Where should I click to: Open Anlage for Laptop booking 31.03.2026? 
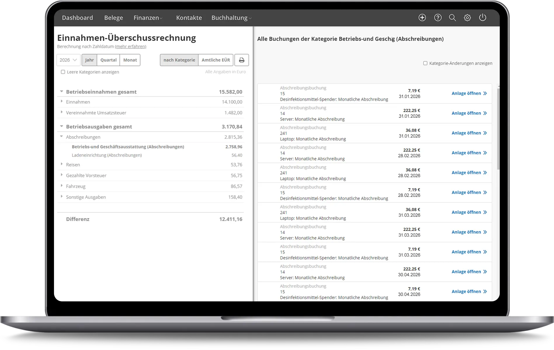pyautogui.click(x=469, y=212)
